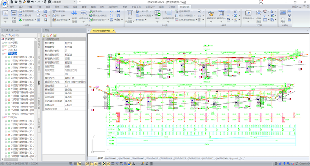Close the 桥型布置图.dwg document tab
This screenshot has width=310, height=166.
click(x=113, y=31)
